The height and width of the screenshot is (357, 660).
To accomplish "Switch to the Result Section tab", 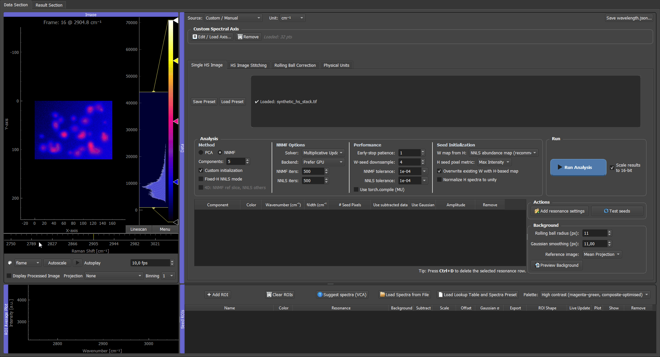I will pos(49,5).
